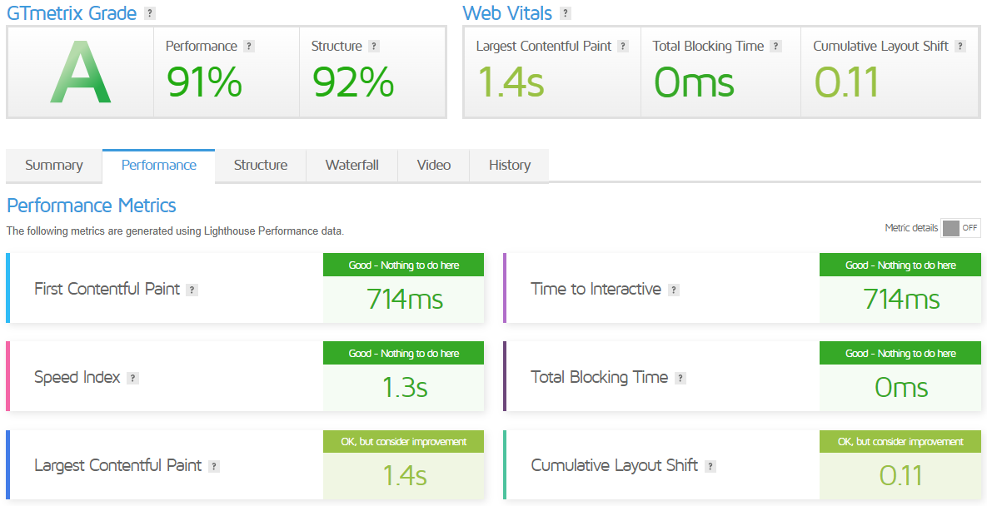Click help icon next to GTmetrix Grade
987x506 pixels.
click(x=149, y=13)
